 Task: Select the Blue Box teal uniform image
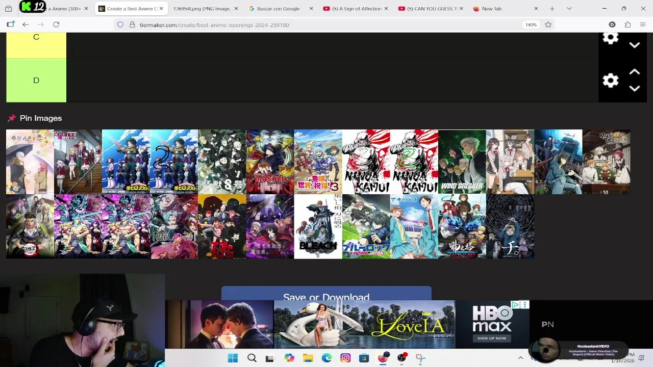(414, 226)
